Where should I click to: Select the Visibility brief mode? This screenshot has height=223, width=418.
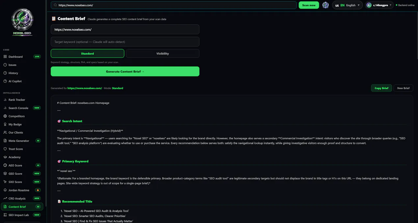(x=163, y=53)
